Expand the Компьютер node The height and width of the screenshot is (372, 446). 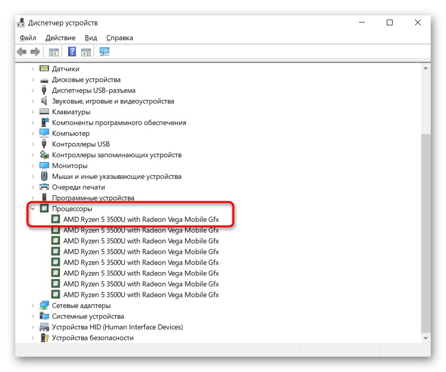pyautogui.click(x=33, y=133)
